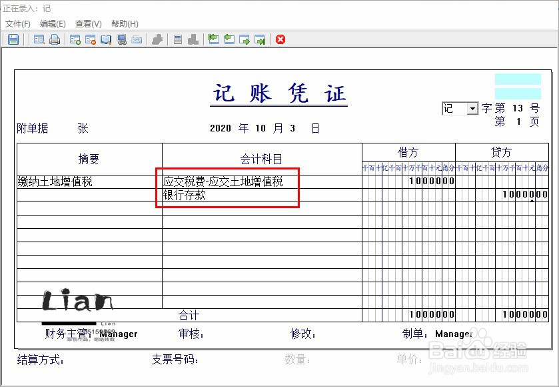Jump to first voucher with the leftmost green arrow

[x=213, y=39]
